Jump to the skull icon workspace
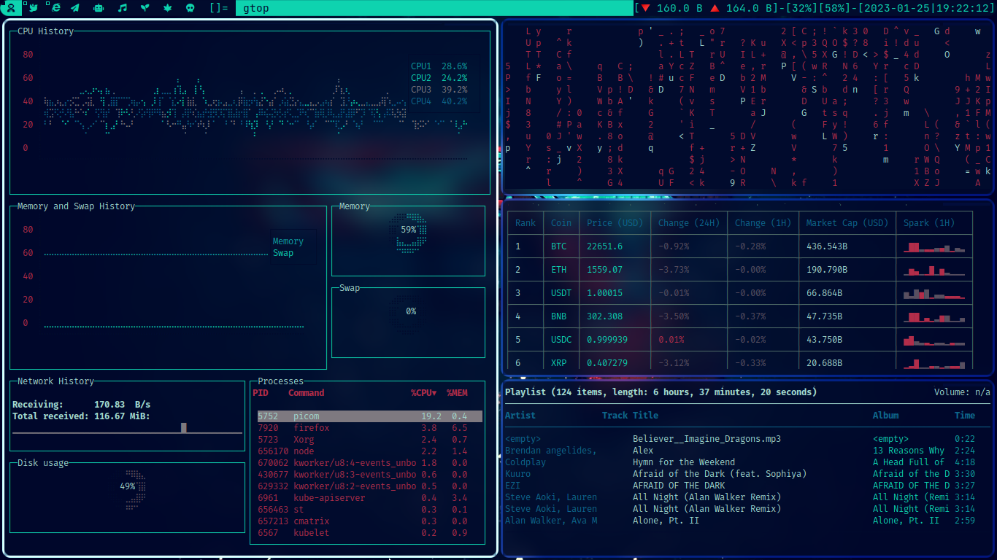 pos(190,8)
